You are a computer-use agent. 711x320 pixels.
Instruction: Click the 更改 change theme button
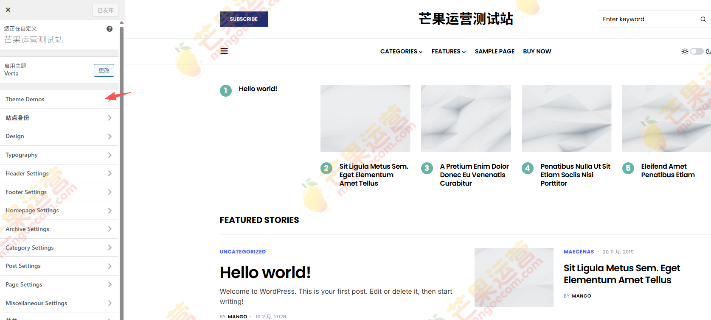pyautogui.click(x=104, y=70)
